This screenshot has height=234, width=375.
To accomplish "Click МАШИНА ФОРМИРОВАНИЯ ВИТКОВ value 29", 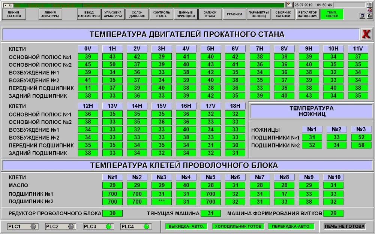I will coord(333,213).
